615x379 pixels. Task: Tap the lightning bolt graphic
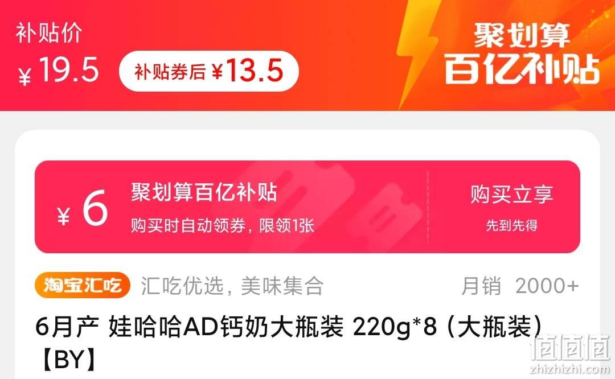[x=418, y=51]
